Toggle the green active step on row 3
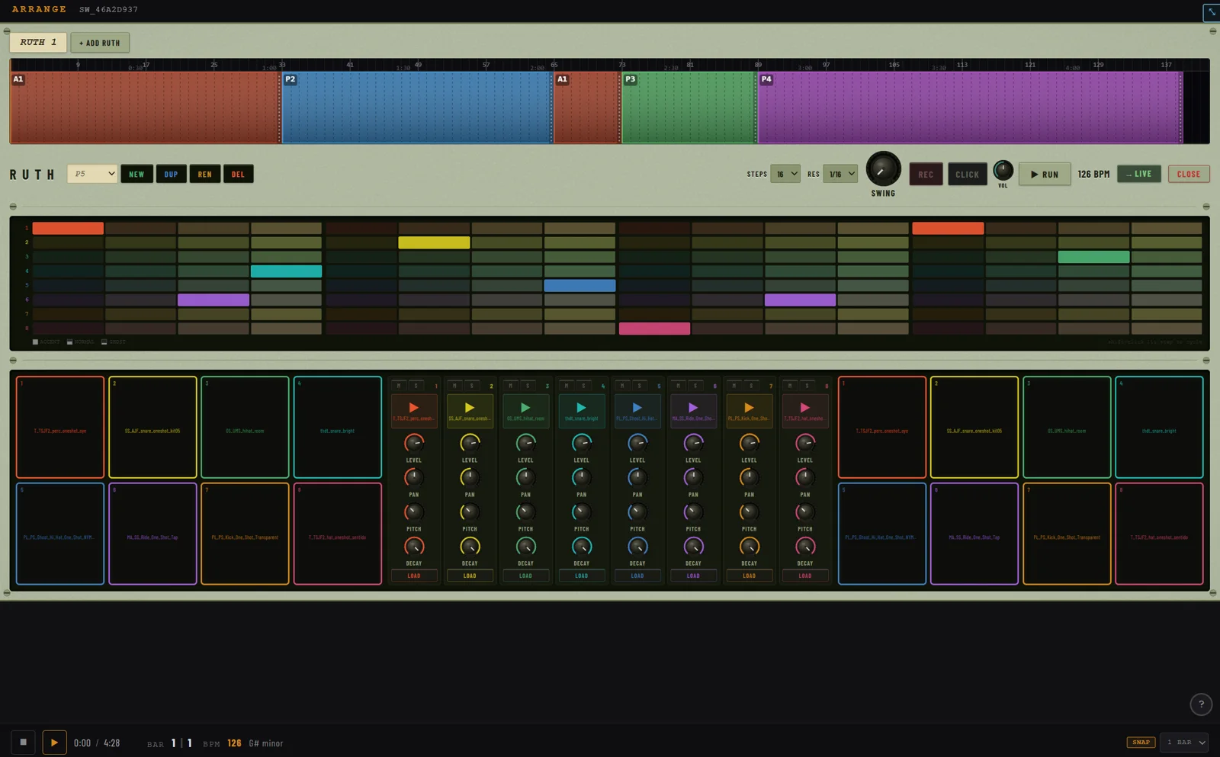Image resolution: width=1220 pixels, height=757 pixels. click(1093, 257)
